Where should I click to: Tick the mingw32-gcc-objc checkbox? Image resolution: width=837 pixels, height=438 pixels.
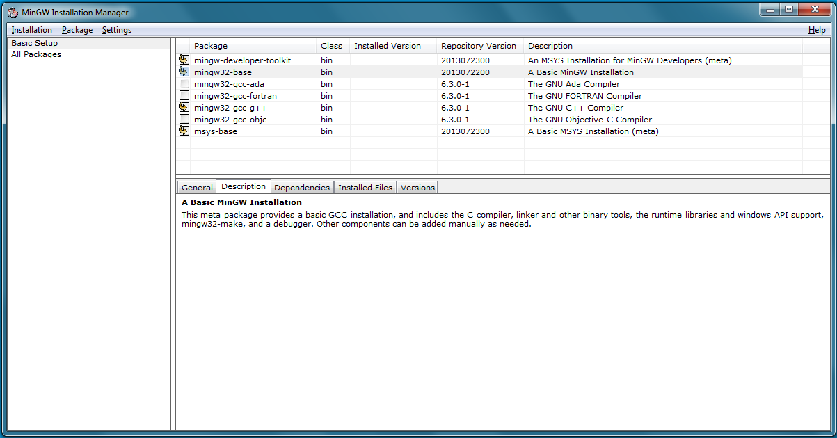tap(184, 120)
